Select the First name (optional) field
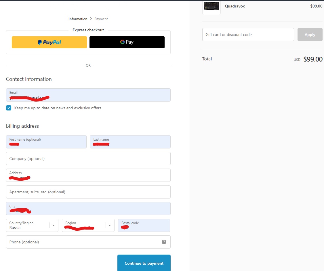Viewport: 324px width, 271px height. click(x=46, y=142)
